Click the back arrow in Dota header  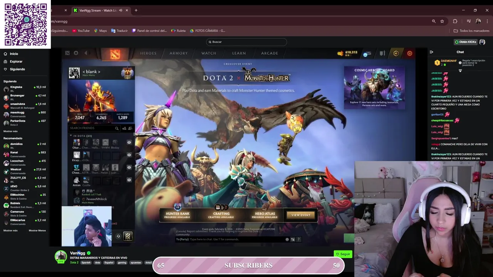(86, 53)
